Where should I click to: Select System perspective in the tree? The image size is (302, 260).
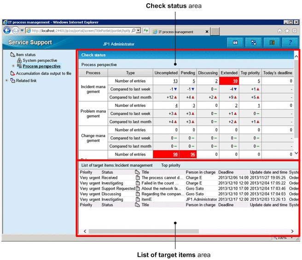tap(40, 60)
